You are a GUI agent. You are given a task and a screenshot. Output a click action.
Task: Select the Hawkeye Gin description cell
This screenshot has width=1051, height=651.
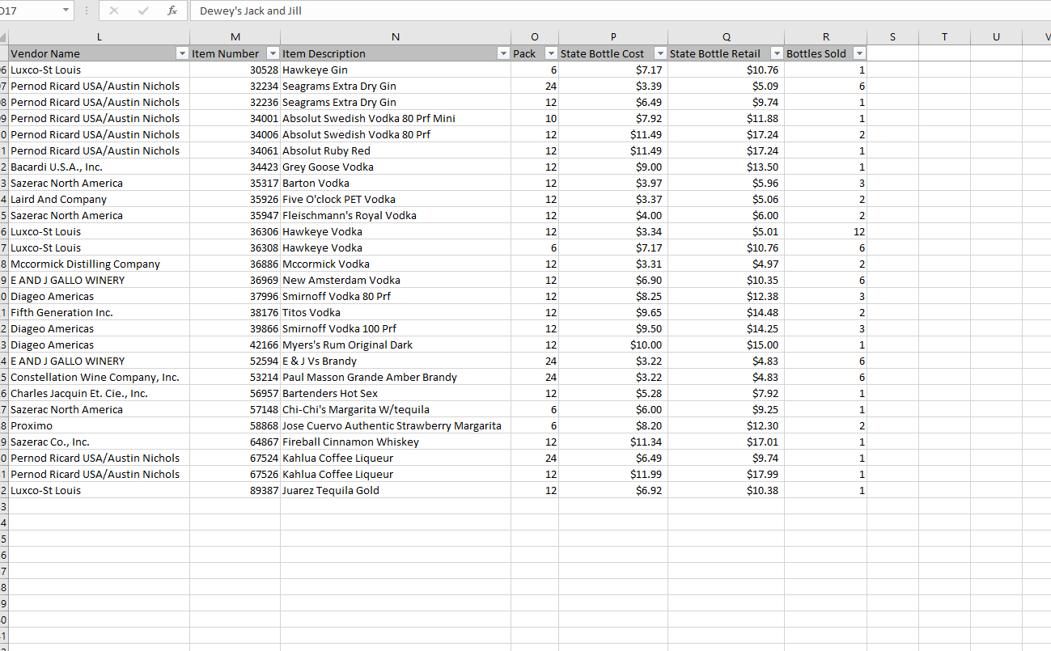396,70
